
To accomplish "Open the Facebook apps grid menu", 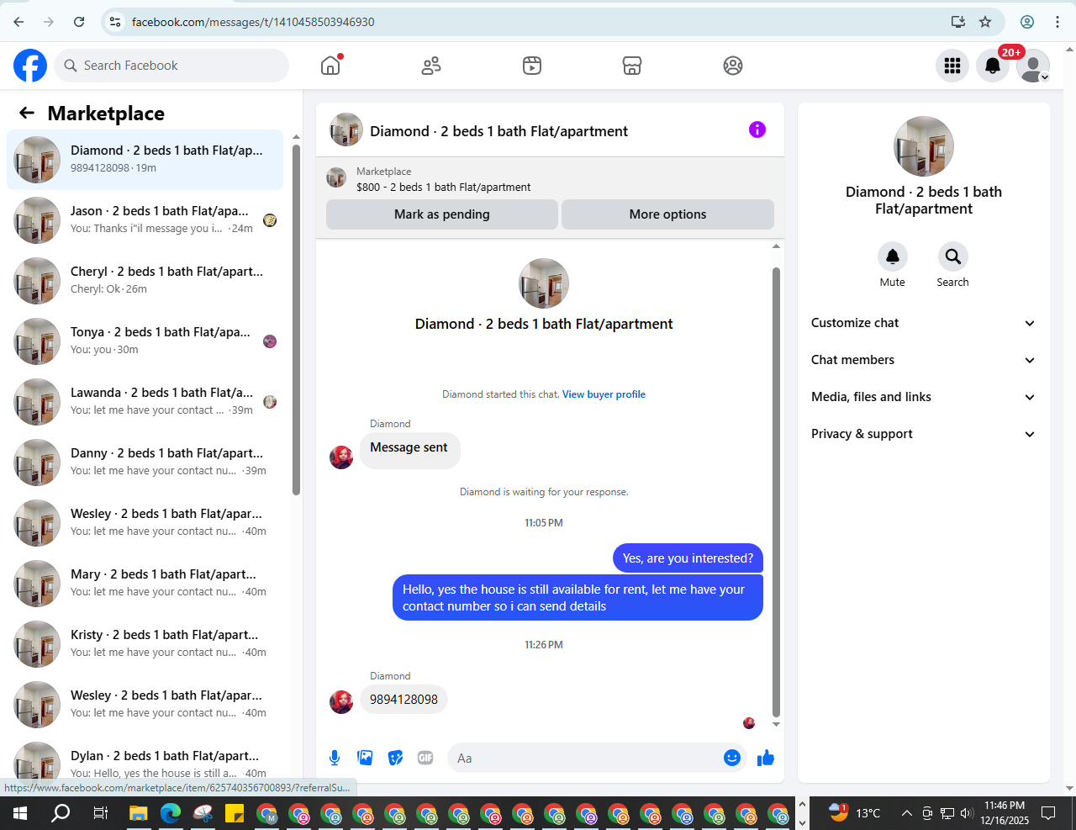I will [952, 66].
